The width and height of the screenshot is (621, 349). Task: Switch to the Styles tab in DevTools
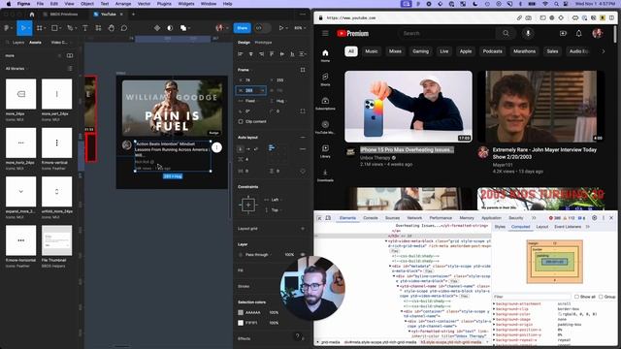(x=500, y=227)
